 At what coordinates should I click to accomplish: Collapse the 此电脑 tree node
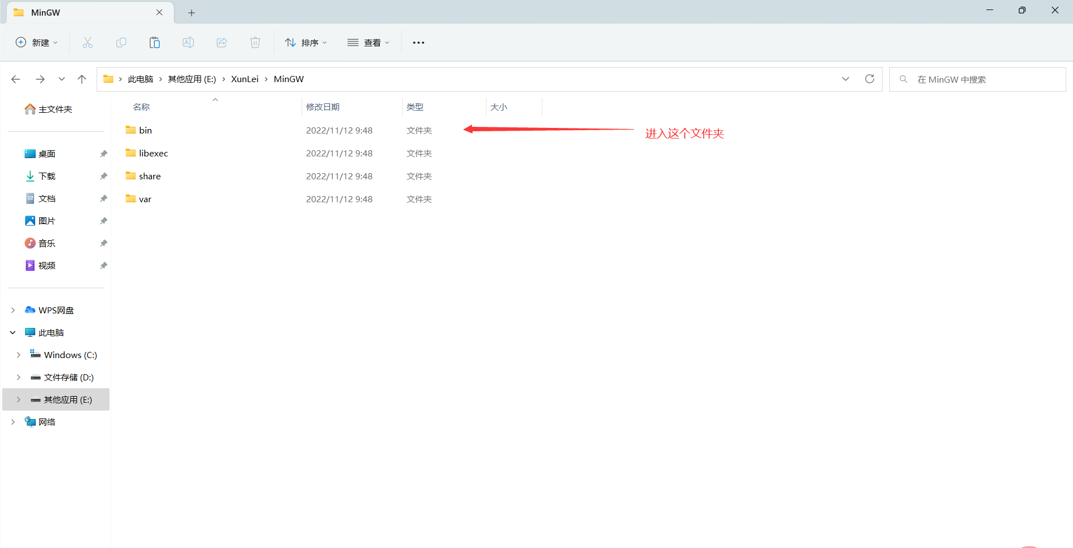(x=13, y=332)
